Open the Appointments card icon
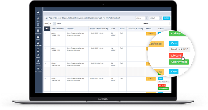Image resolution: width=208 pixels, height=110 pixels. (x=38, y=43)
